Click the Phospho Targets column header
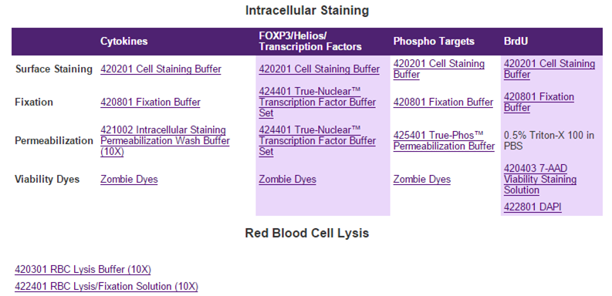 pyautogui.click(x=434, y=42)
